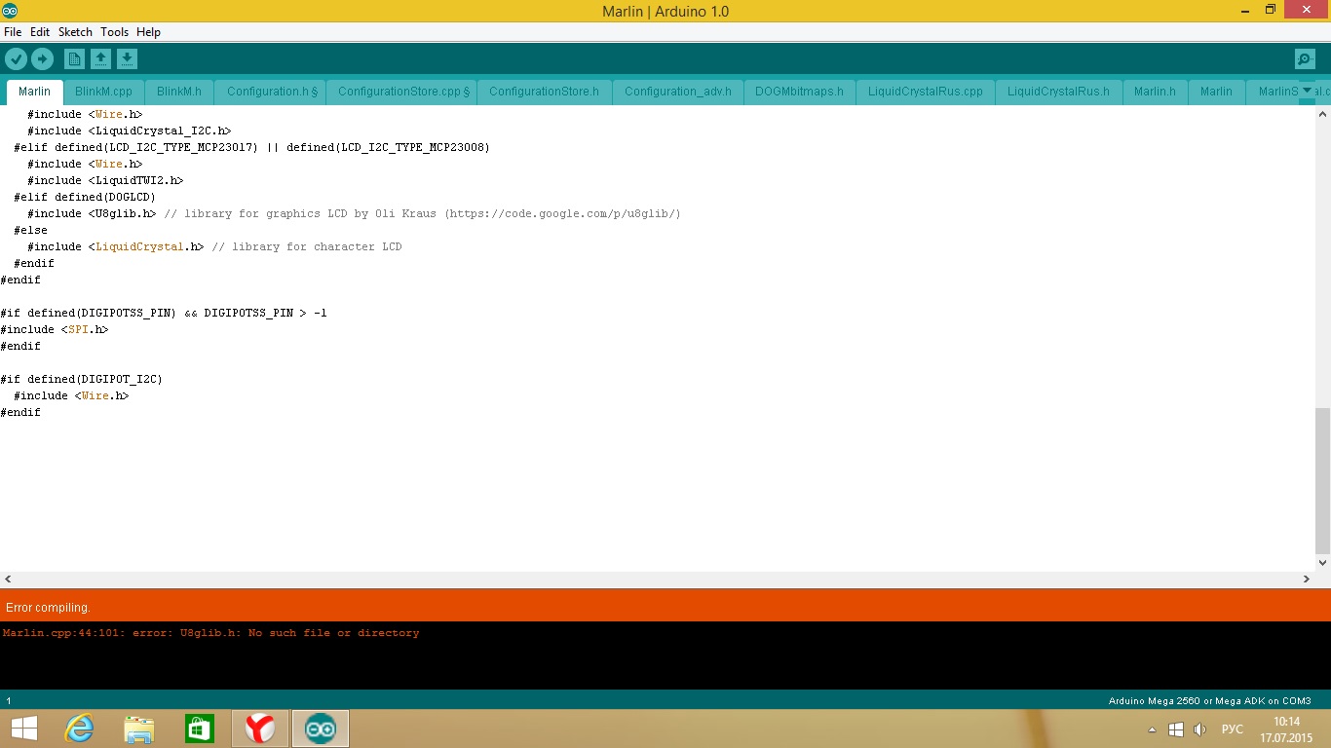This screenshot has width=1331, height=748.
Task: Open the Windows Store taskbar icon
Action: point(200,729)
